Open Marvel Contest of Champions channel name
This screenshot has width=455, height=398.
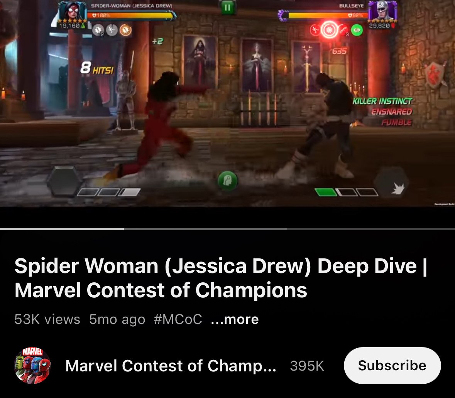(171, 366)
